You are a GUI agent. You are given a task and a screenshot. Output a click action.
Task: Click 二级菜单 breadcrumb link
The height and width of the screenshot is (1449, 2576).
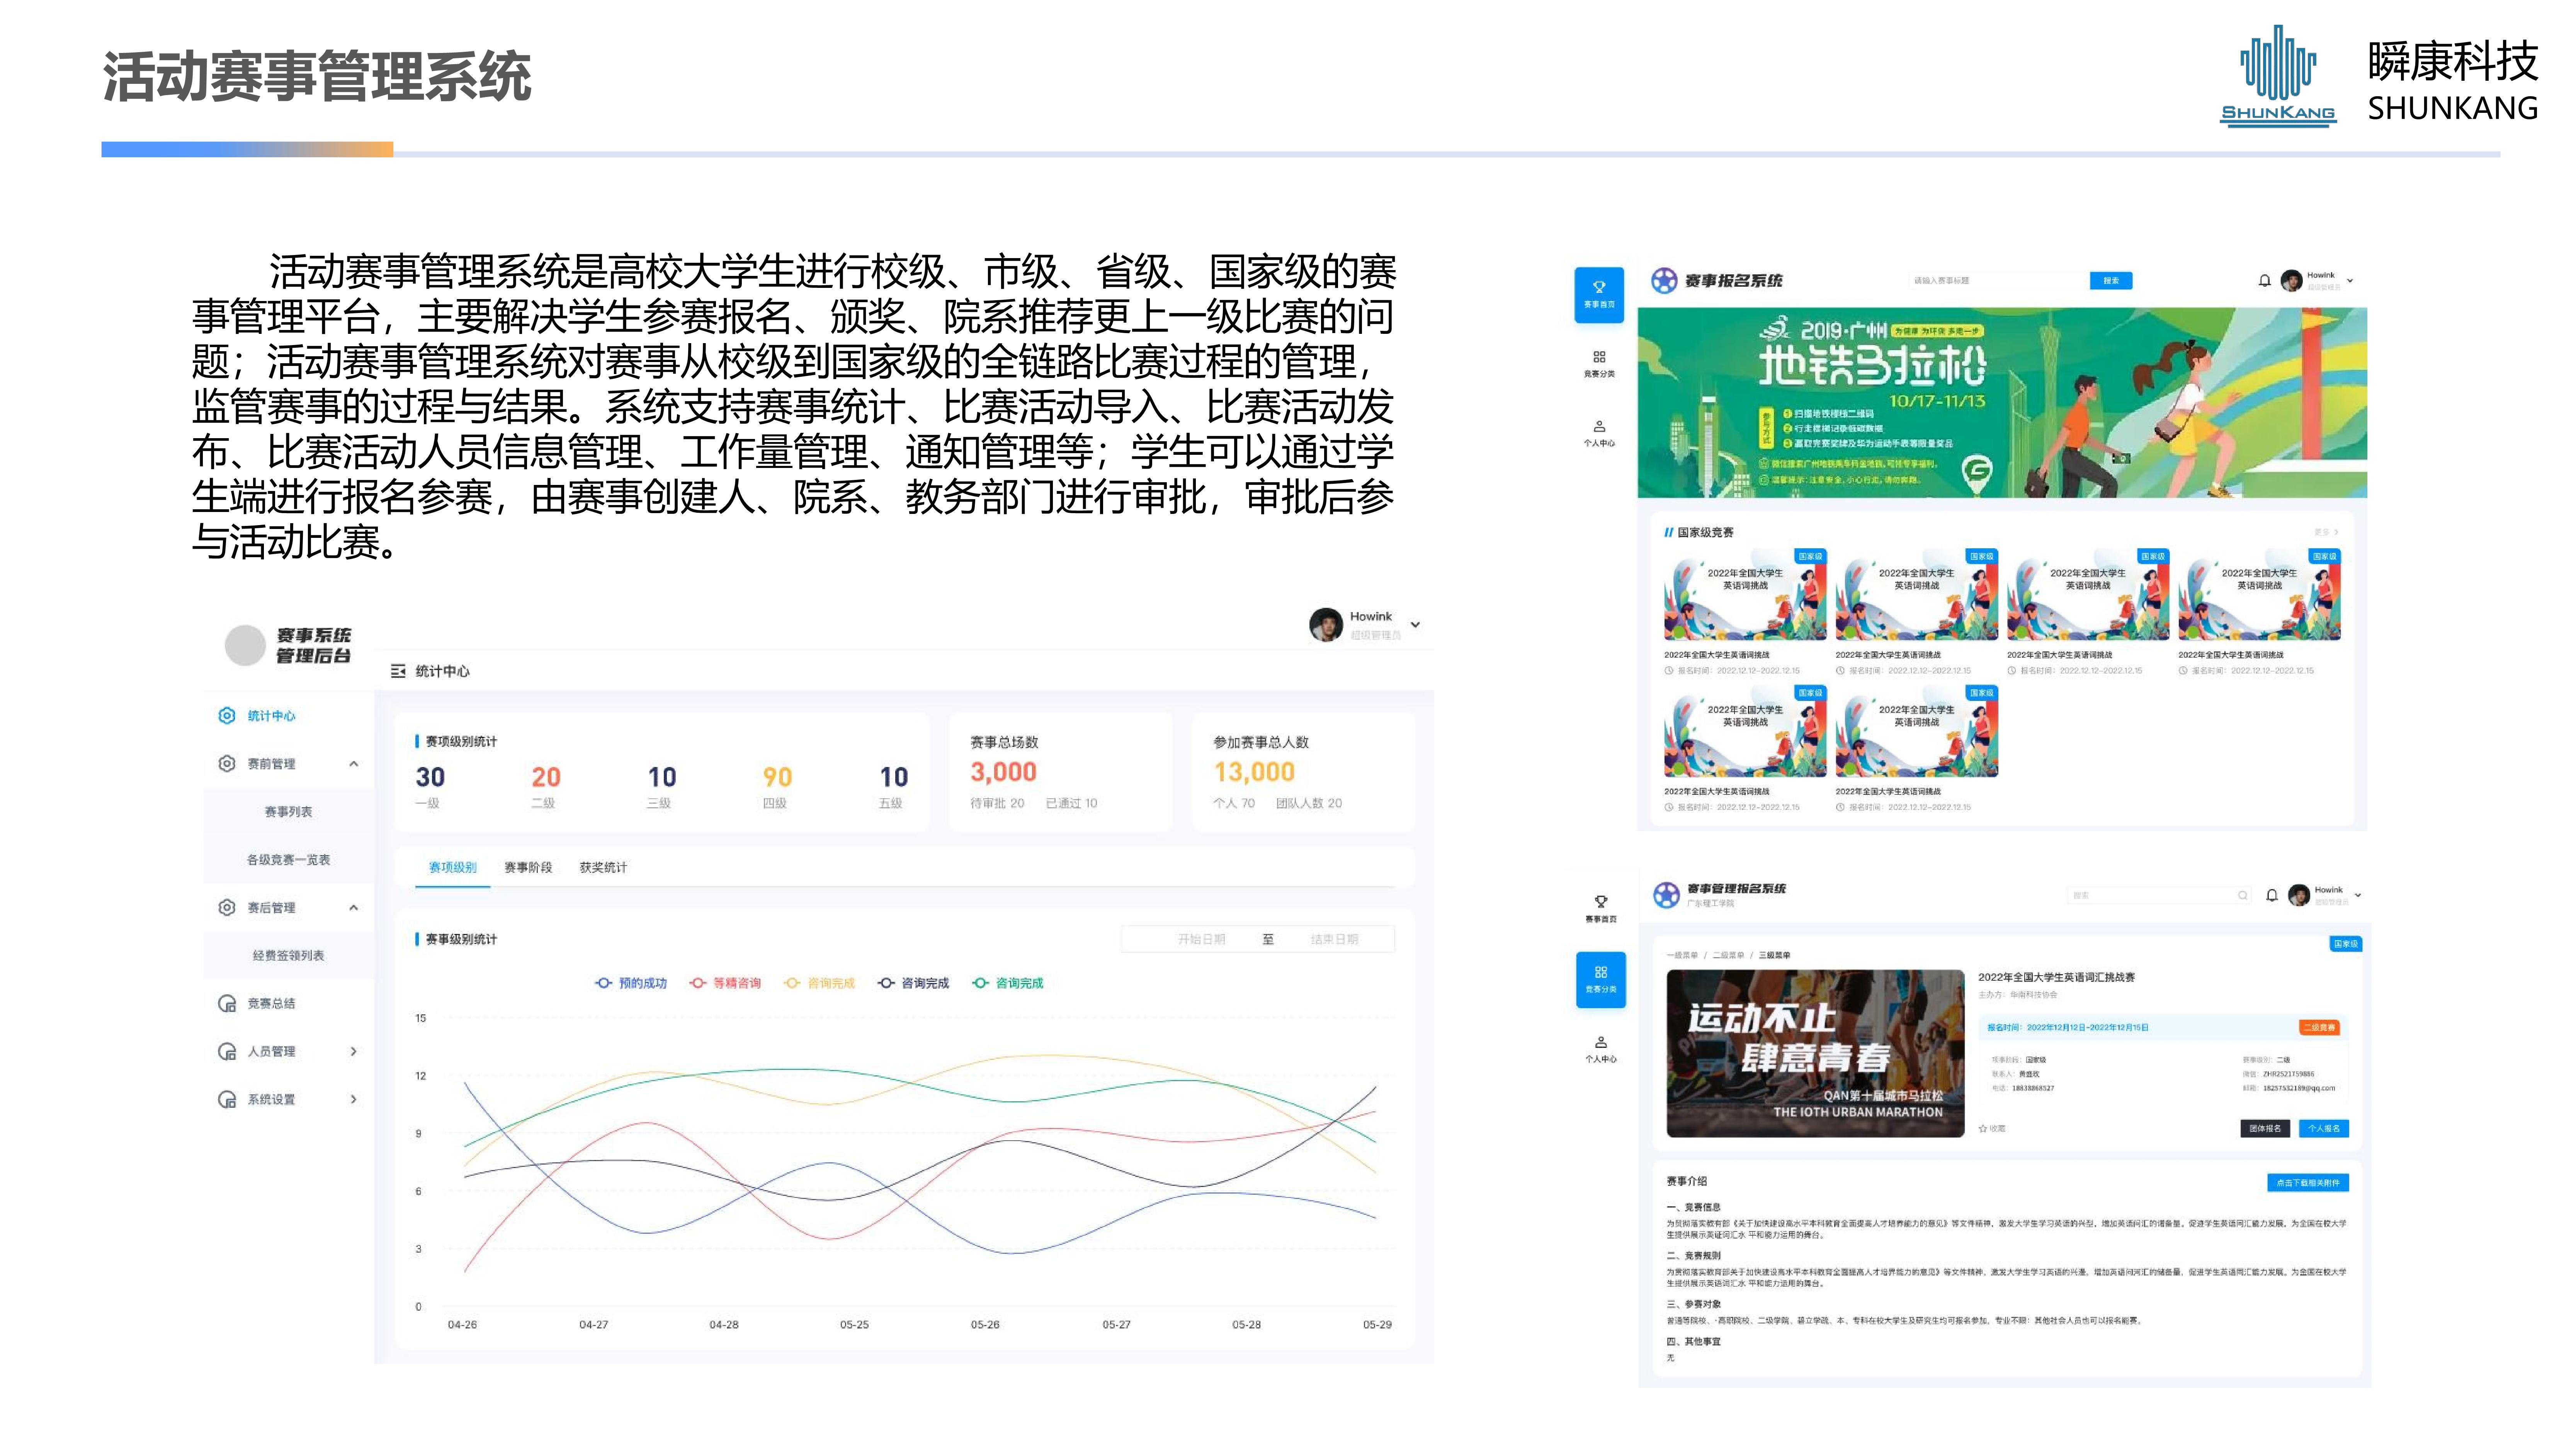point(1728,956)
